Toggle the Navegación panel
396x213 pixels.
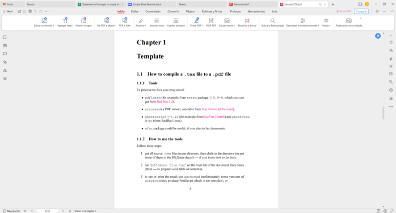[11, 211]
